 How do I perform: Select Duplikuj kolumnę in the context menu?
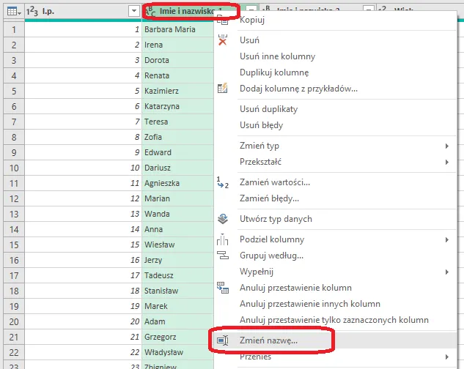click(x=273, y=72)
